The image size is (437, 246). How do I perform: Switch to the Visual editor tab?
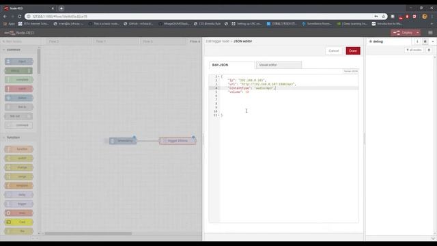tap(279, 65)
